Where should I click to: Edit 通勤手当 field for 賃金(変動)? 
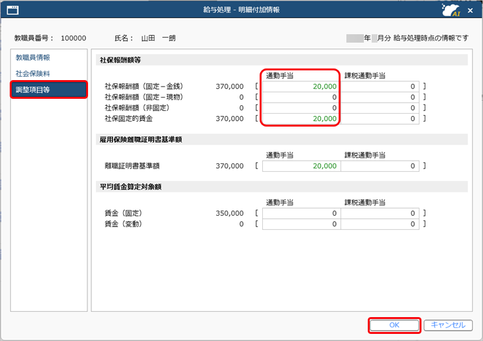pyautogui.click(x=301, y=224)
